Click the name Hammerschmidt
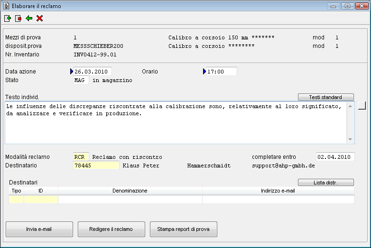The image size is (371, 248). click(x=209, y=165)
